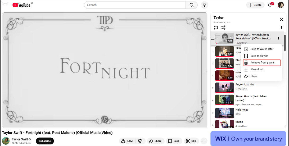Image resolution: width=289 pixels, height=146 pixels.
Task: Open the account avatar menu
Action: point(281,5)
